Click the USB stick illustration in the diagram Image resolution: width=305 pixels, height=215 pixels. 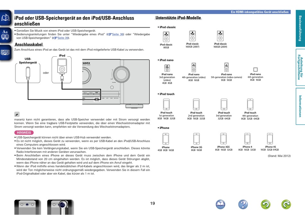pyautogui.click(x=28, y=73)
